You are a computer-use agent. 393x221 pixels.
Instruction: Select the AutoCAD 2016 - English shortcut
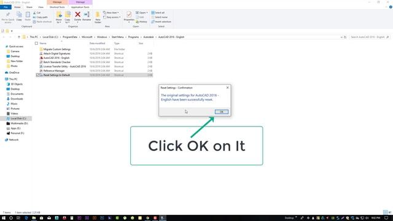coord(56,58)
